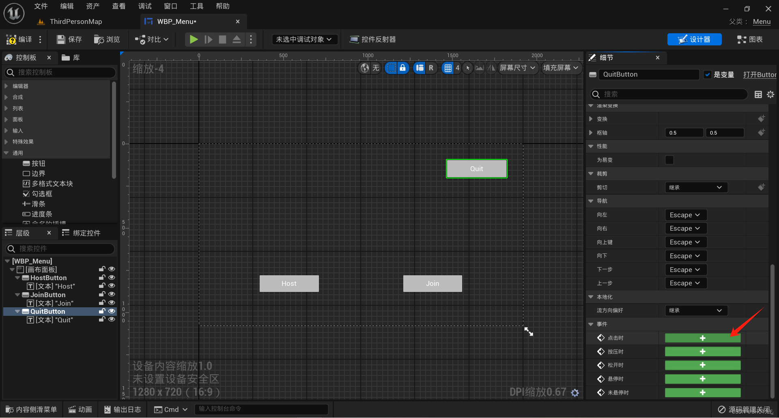The width and height of the screenshot is (779, 418).
Task: Open the 资产 menu
Action: pos(93,6)
